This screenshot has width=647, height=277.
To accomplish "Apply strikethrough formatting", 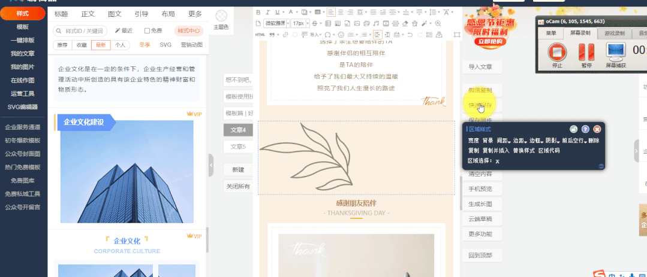I will (x=315, y=23).
